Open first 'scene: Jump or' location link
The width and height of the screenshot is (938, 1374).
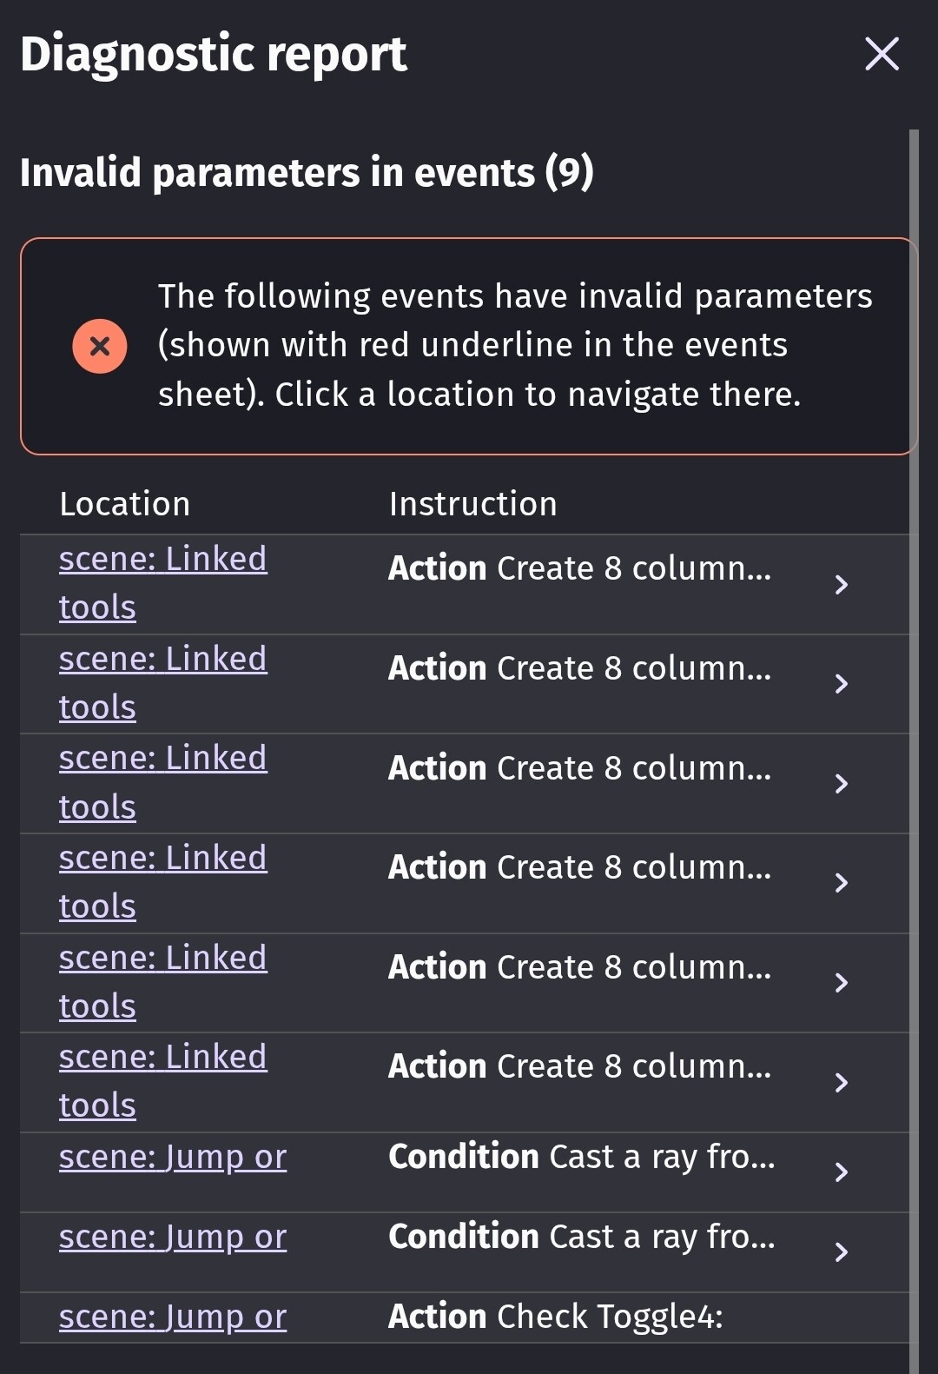point(173,1158)
